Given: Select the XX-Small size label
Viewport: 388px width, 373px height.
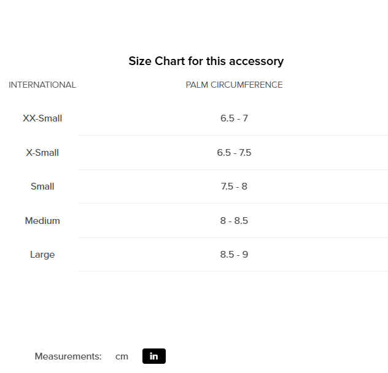Looking at the screenshot, I should [42, 118].
